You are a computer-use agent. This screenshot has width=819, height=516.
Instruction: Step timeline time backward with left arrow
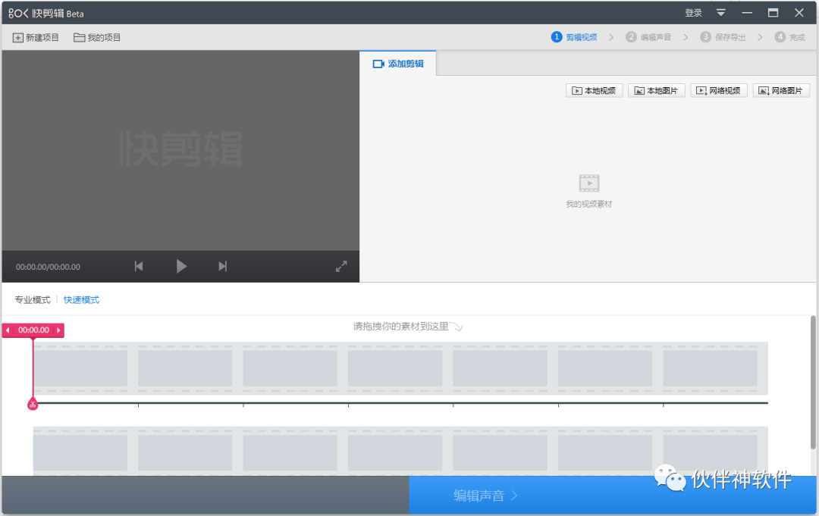pos(8,330)
